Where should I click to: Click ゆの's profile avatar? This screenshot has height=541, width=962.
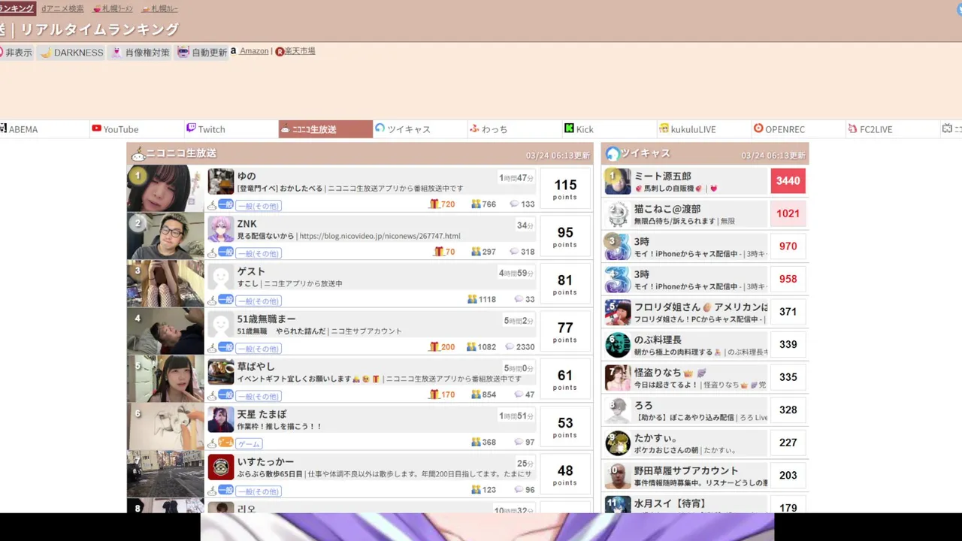(x=221, y=182)
